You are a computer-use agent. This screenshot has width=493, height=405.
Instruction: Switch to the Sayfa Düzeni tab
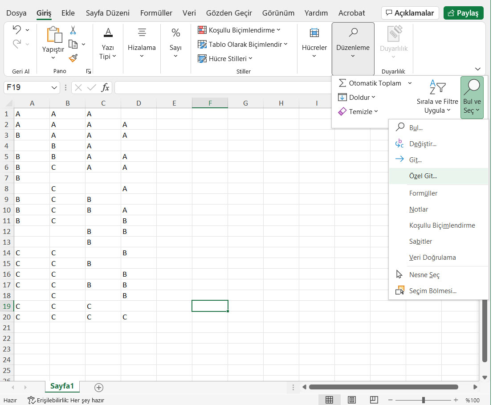coord(107,13)
